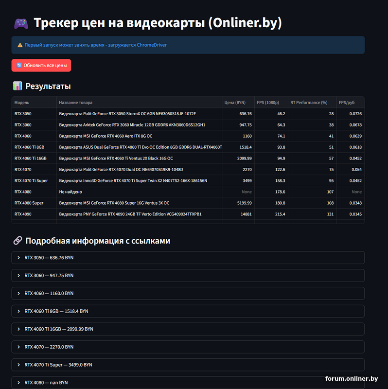Click the gamepad icon beside the page title

coord(21,23)
